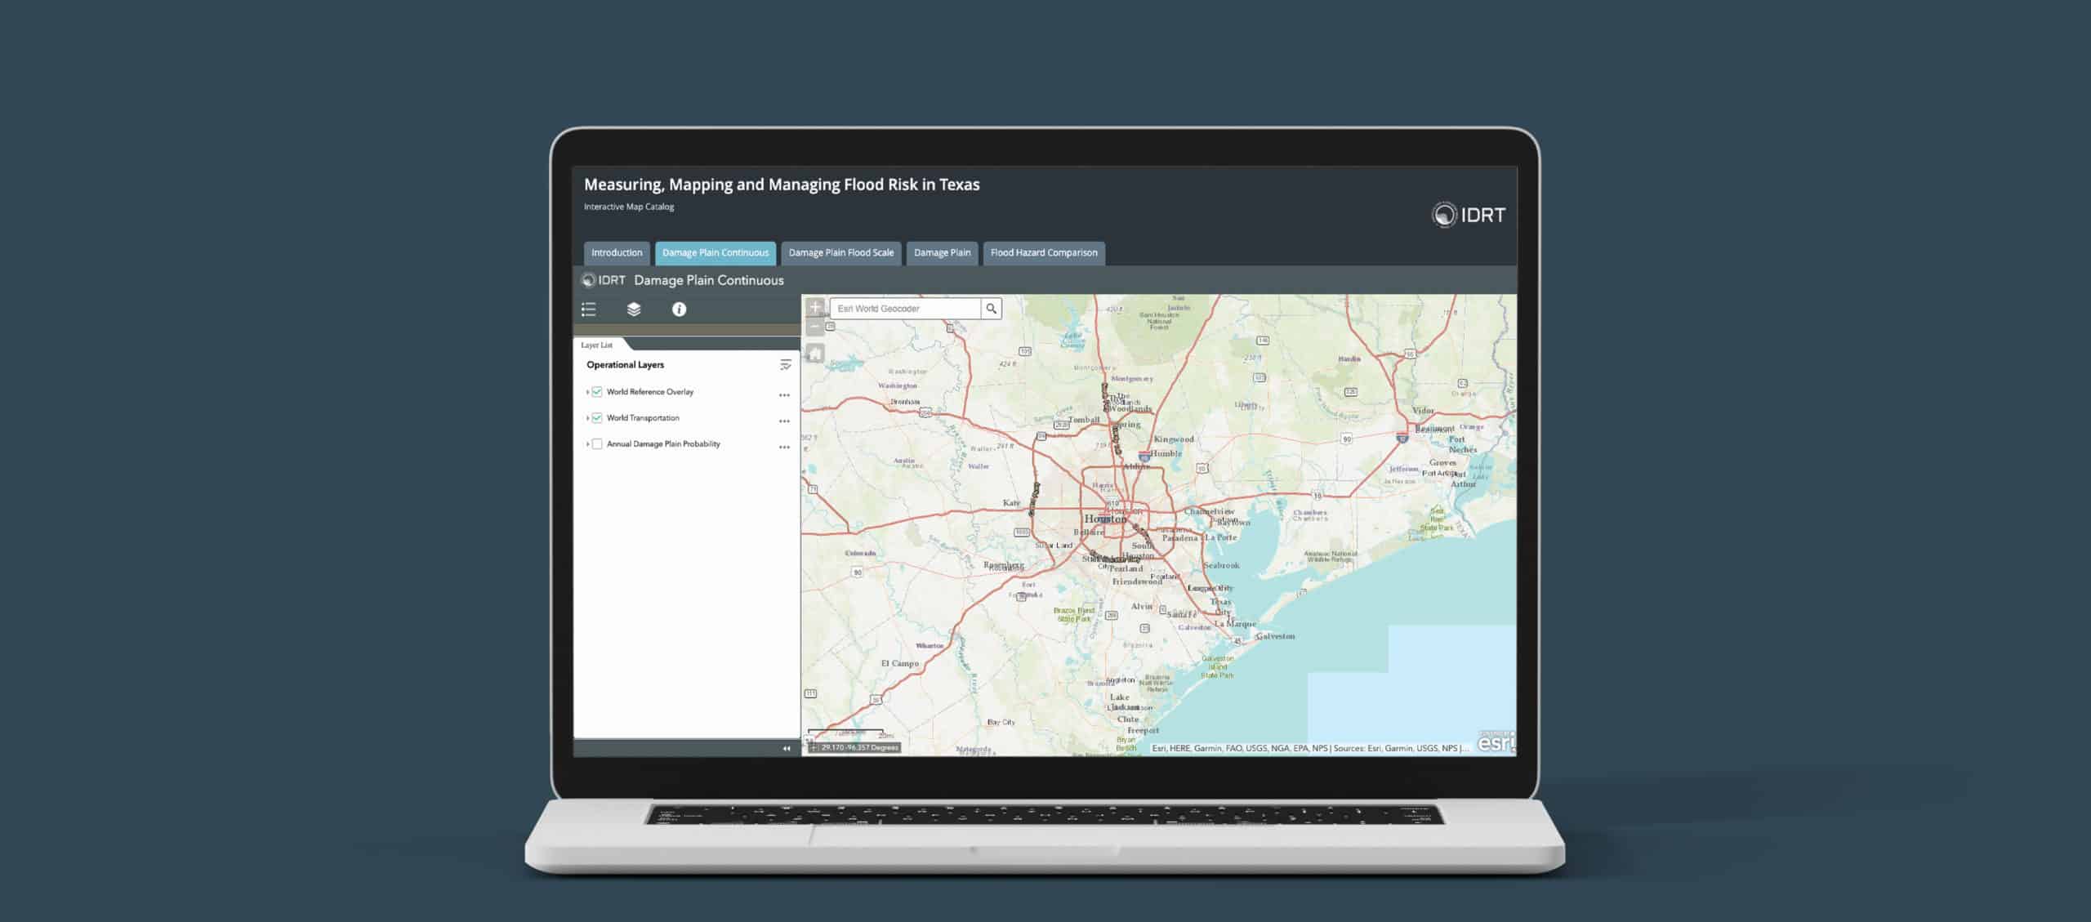Uncheck World Reference Overlay layer

[x=597, y=392]
